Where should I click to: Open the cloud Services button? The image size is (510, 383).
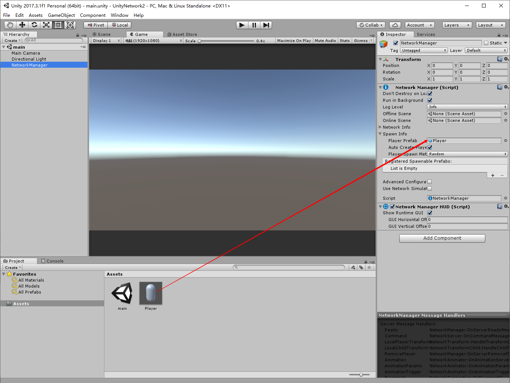pos(395,25)
